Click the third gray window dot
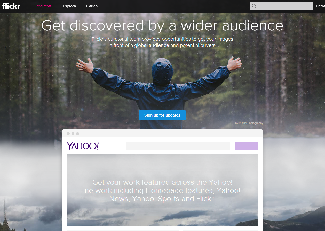Viewport: 325px width, 231px height. pos(78,134)
